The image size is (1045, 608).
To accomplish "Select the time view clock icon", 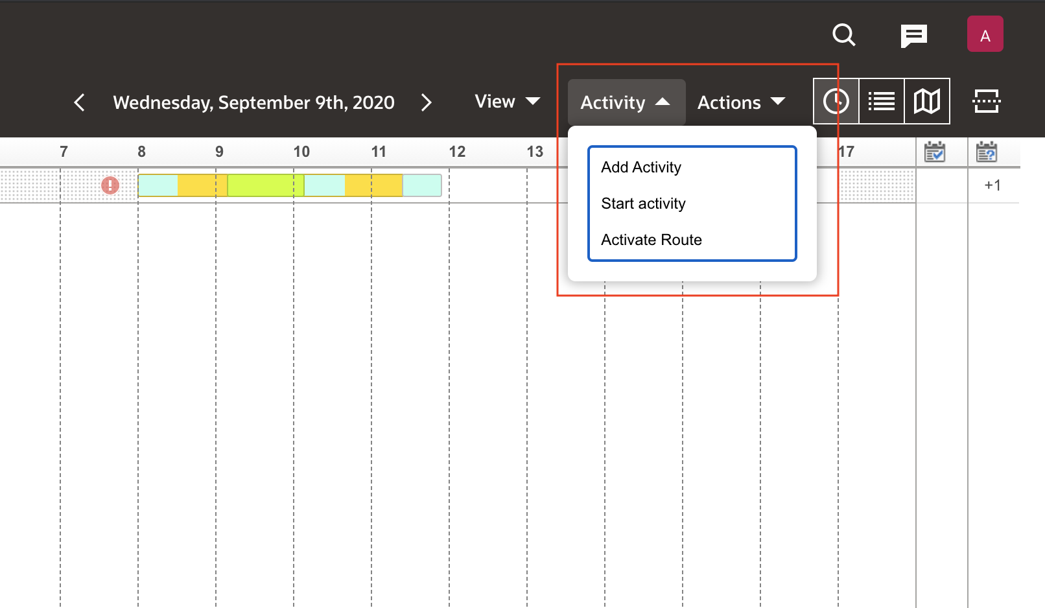I will point(836,101).
